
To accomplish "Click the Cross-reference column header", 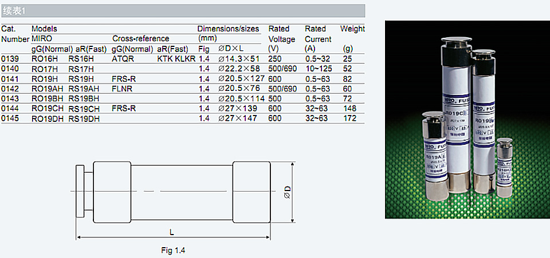I will [x=141, y=38].
